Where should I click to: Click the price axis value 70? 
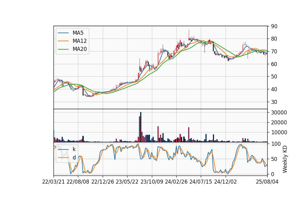coord(274,51)
